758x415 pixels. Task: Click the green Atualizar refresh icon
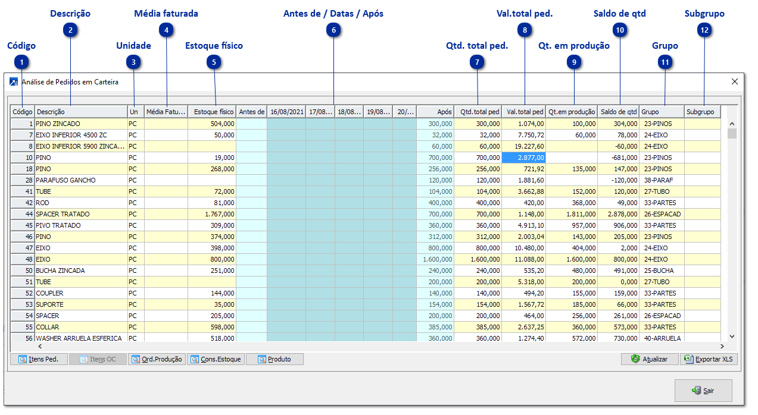(635, 359)
